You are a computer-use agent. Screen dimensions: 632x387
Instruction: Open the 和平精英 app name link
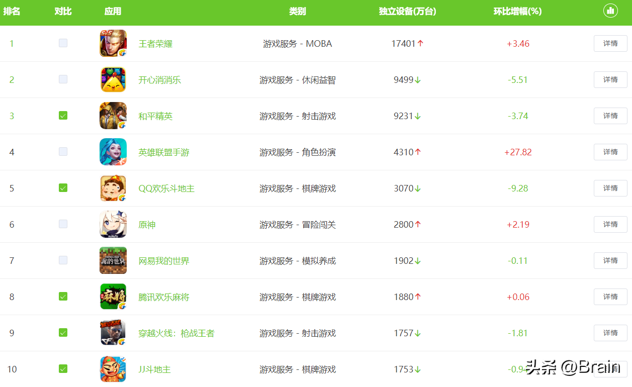[155, 116]
